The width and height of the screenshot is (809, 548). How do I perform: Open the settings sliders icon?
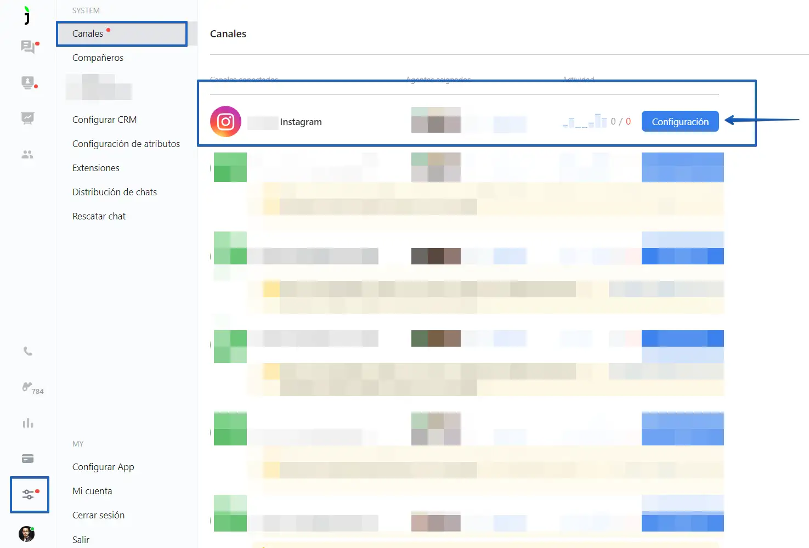29,495
